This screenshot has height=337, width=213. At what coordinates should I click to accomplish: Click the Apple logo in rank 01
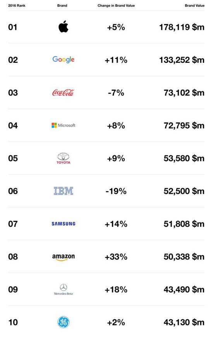click(64, 27)
